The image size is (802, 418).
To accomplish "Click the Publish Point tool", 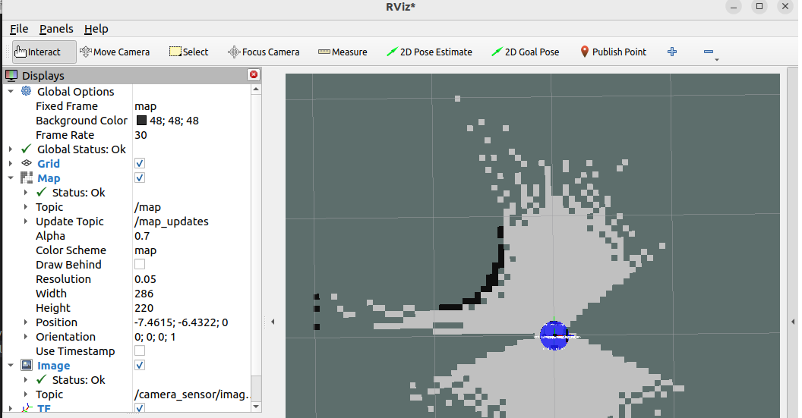I will pyautogui.click(x=613, y=52).
